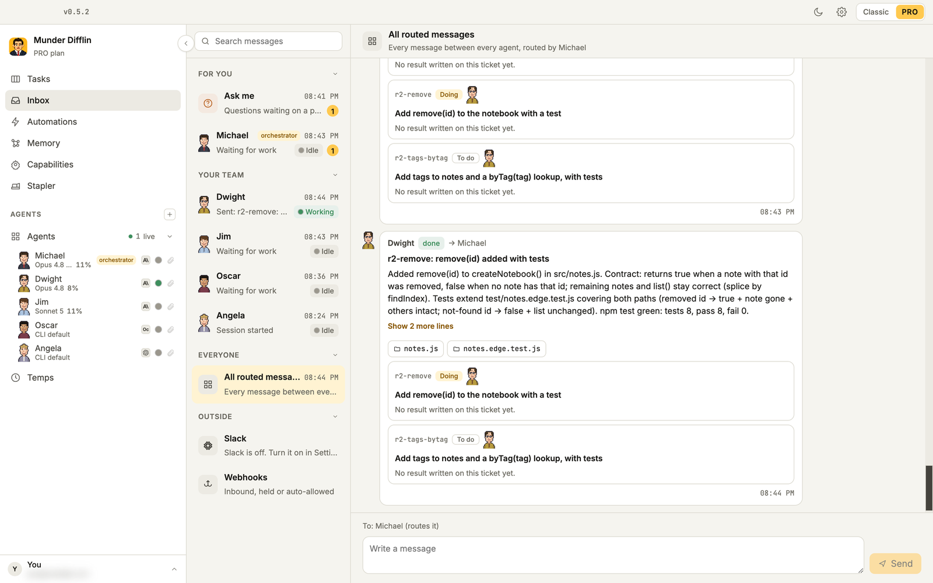The height and width of the screenshot is (583, 933).
Task: Select the All routed messages thread
Action: [268, 385]
